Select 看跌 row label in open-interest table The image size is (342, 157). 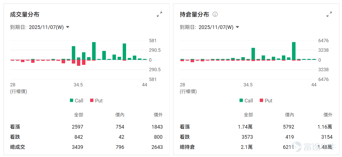[185, 137]
